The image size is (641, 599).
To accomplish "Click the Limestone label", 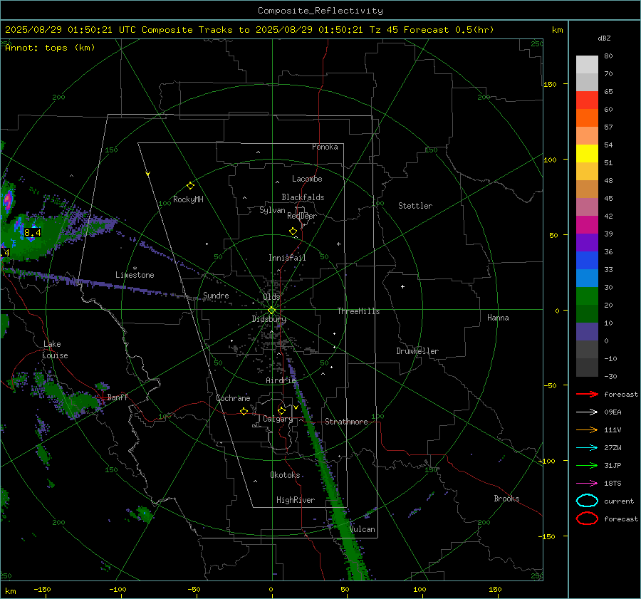I will point(135,275).
